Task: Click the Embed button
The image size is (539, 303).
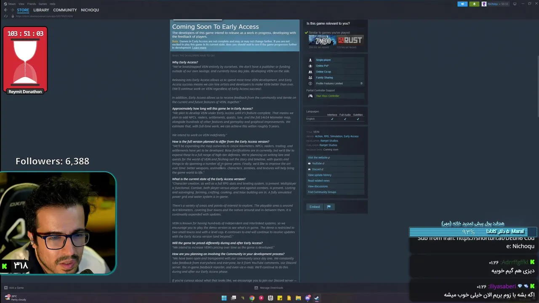Action: pyautogui.click(x=315, y=207)
